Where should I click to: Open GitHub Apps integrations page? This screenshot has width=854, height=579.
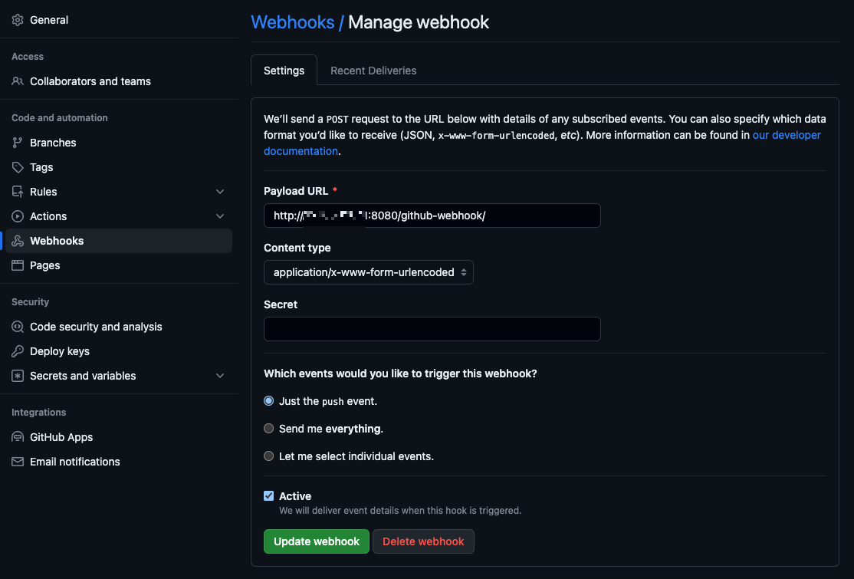[119, 437]
